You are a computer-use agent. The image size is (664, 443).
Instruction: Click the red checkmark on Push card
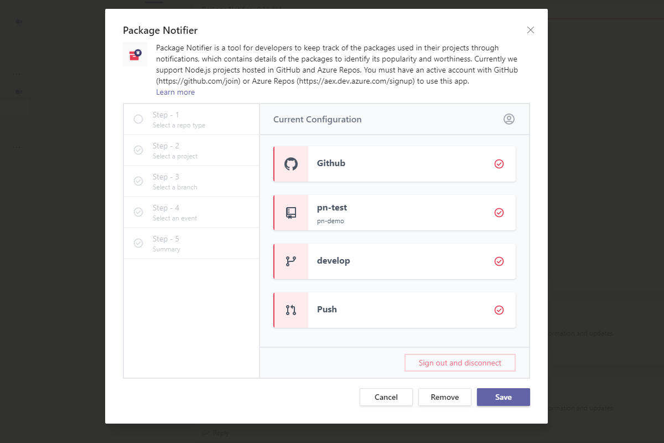(x=499, y=310)
